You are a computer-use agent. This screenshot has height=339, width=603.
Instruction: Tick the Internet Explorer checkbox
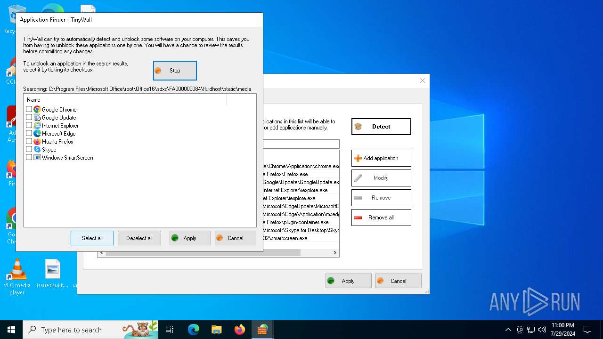tap(29, 125)
